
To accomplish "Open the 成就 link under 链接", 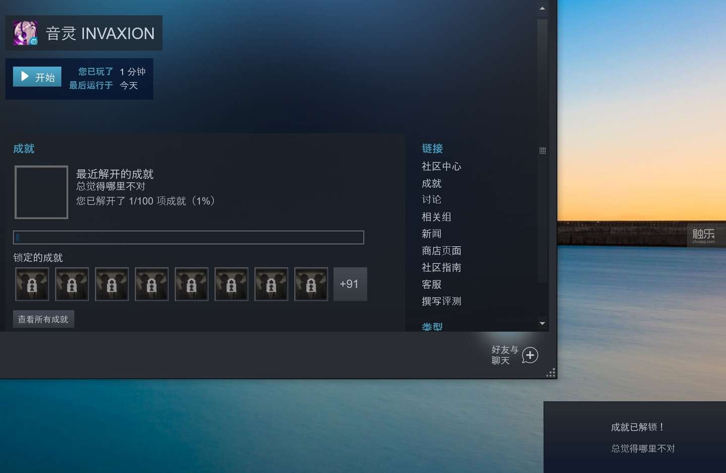I will click(432, 183).
